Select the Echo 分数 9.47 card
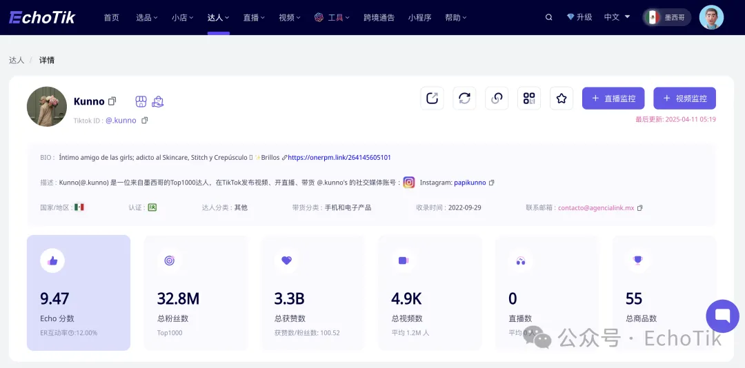The image size is (745, 368). click(79, 293)
